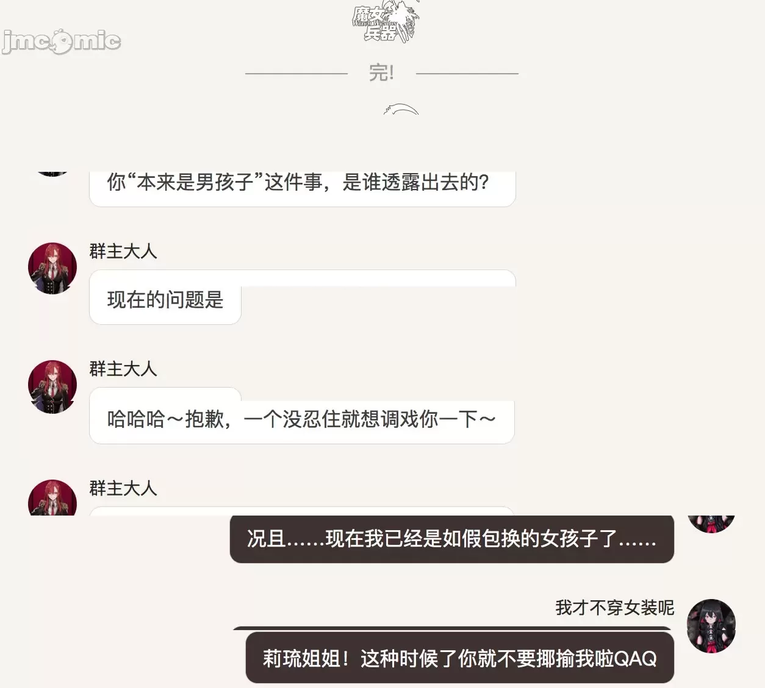Open the 群主大人 avatar beside 现在的问题是

click(52, 268)
